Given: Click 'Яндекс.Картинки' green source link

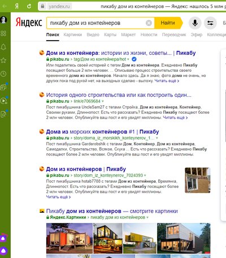Looking at the screenshot, I should coord(68,217).
